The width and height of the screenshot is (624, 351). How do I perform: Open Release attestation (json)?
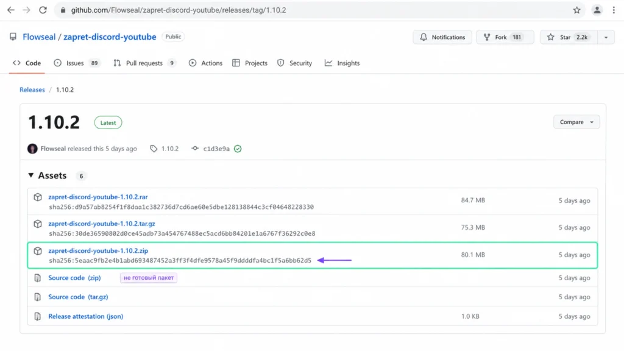(x=85, y=316)
